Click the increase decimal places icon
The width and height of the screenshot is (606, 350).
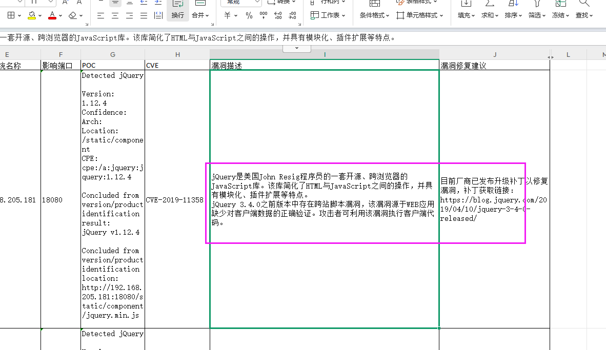tap(278, 15)
